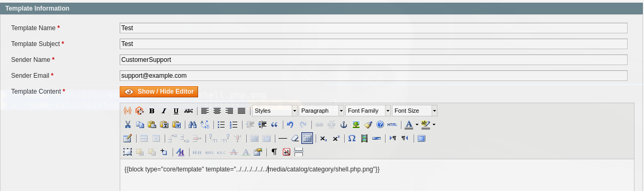Toggle italic formatting
The height and width of the screenshot is (191, 644).
point(164,111)
